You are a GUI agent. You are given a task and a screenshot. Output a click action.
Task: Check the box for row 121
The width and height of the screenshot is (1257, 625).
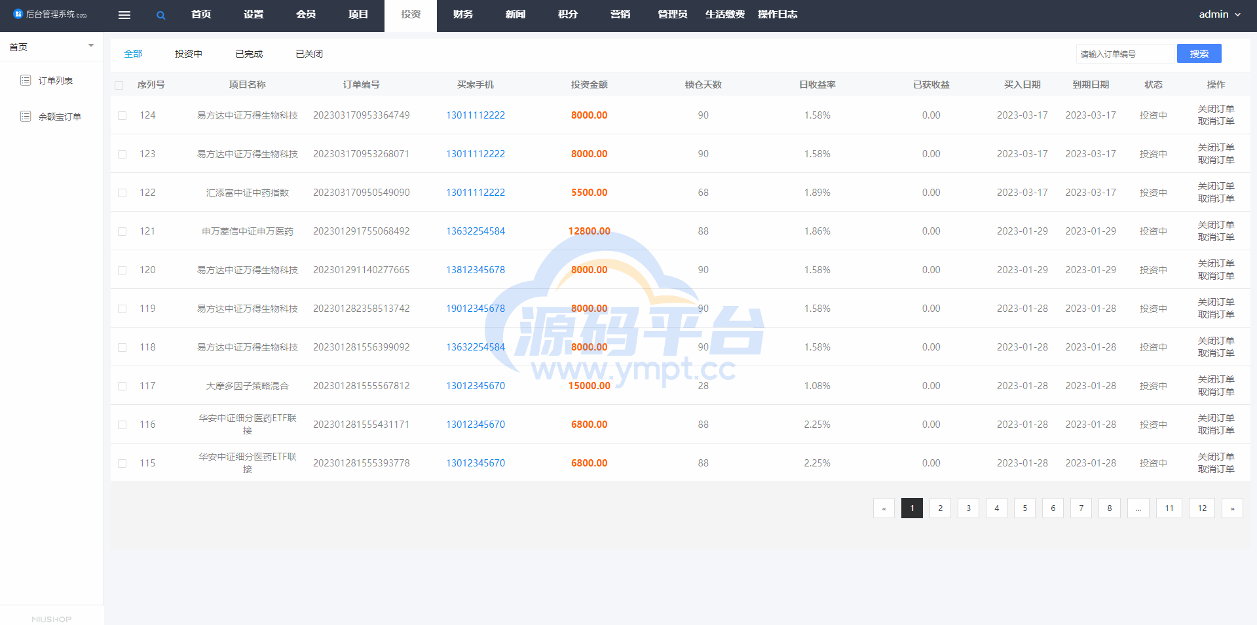pos(122,231)
